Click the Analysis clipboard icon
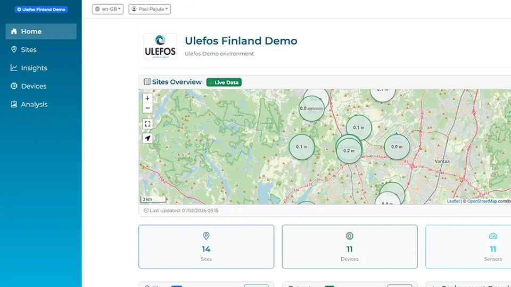Screen dimensions: 511x287 click(x=14, y=104)
